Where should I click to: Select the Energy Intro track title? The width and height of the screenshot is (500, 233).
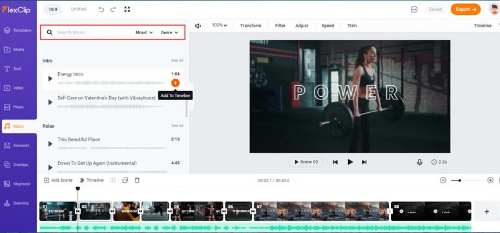pyautogui.click(x=70, y=74)
